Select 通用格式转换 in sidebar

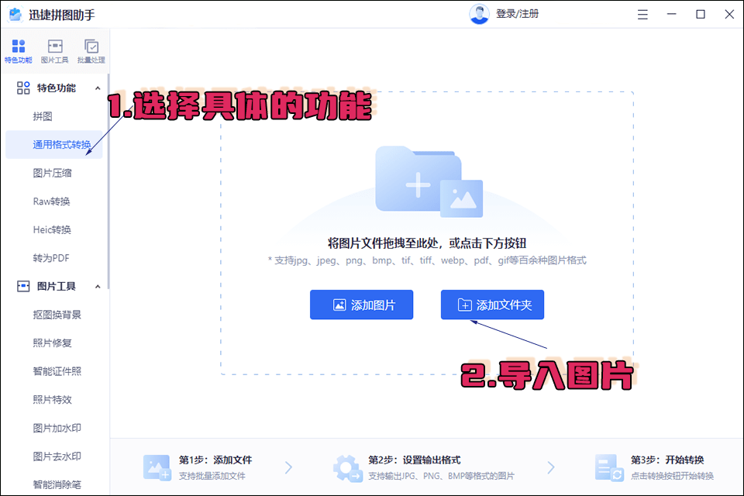[54, 145]
